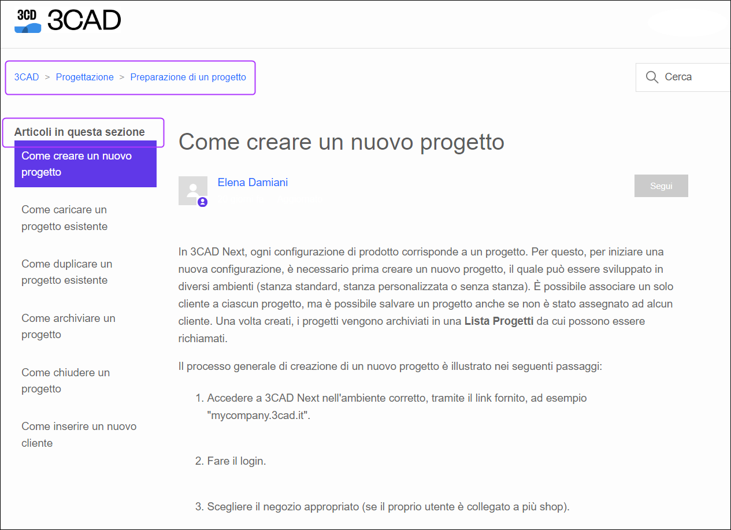
Task: Select sidebar article Come creare un nuovo progetto
Action: [x=86, y=164]
